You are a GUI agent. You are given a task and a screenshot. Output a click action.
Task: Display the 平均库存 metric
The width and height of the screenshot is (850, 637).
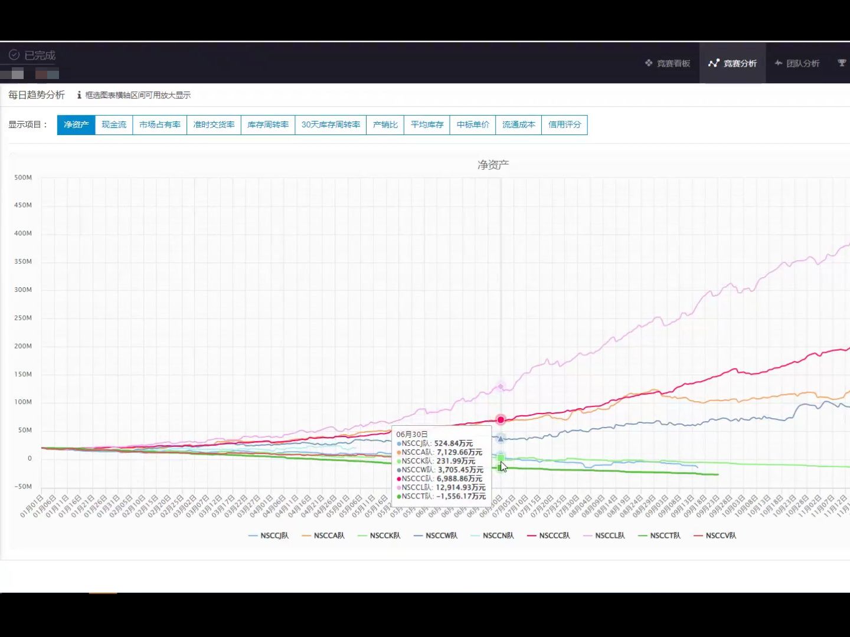(x=427, y=124)
